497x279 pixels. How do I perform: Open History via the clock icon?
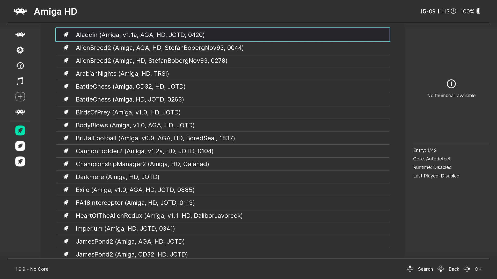pyautogui.click(x=20, y=66)
